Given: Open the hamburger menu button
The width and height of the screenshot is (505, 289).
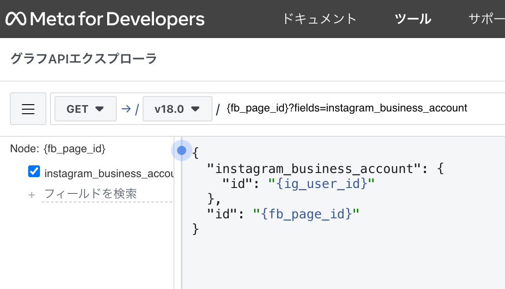Looking at the screenshot, I should click(x=28, y=109).
